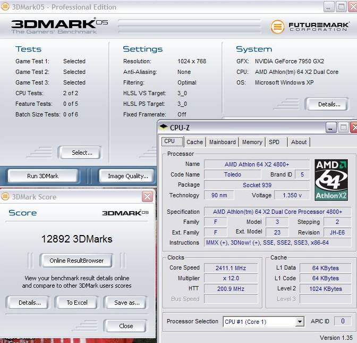The width and height of the screenshot is (357, 343).
Task: Switch to the SPD tab in CPU-Z
Action: [x=276, y=142]
